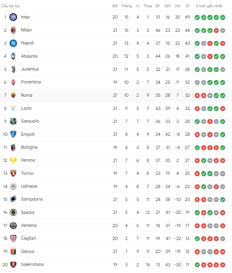The height and width of the screenshot is (273, 232).
Task: Click the Sampdoria crest icon
Action: [13, 199]
